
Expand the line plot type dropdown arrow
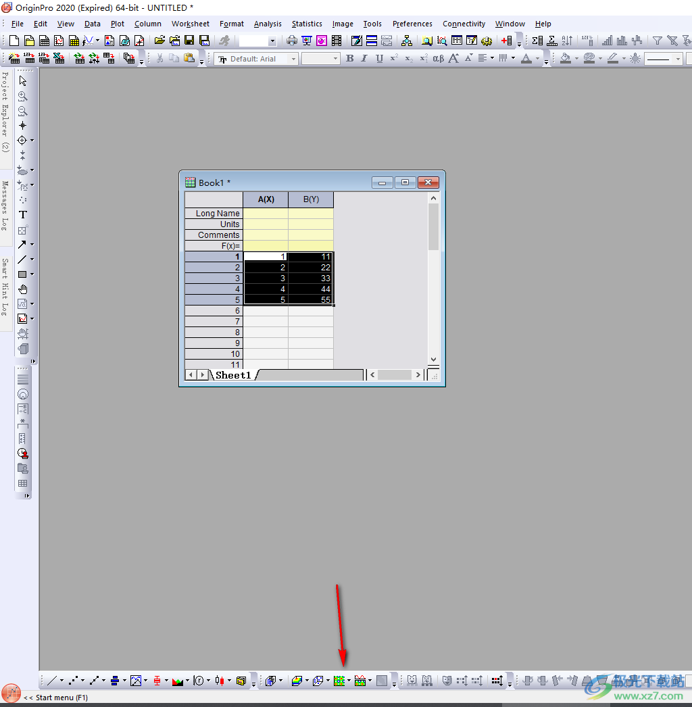pyautogui.click(x=61, y=681)
